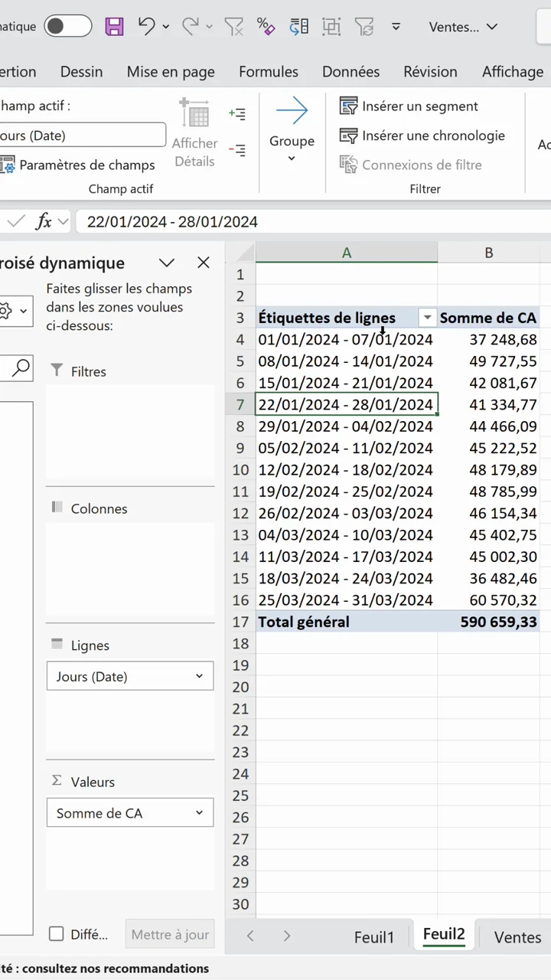Click Insérer une chronologie
551x980 pixels.
(422, 136)
